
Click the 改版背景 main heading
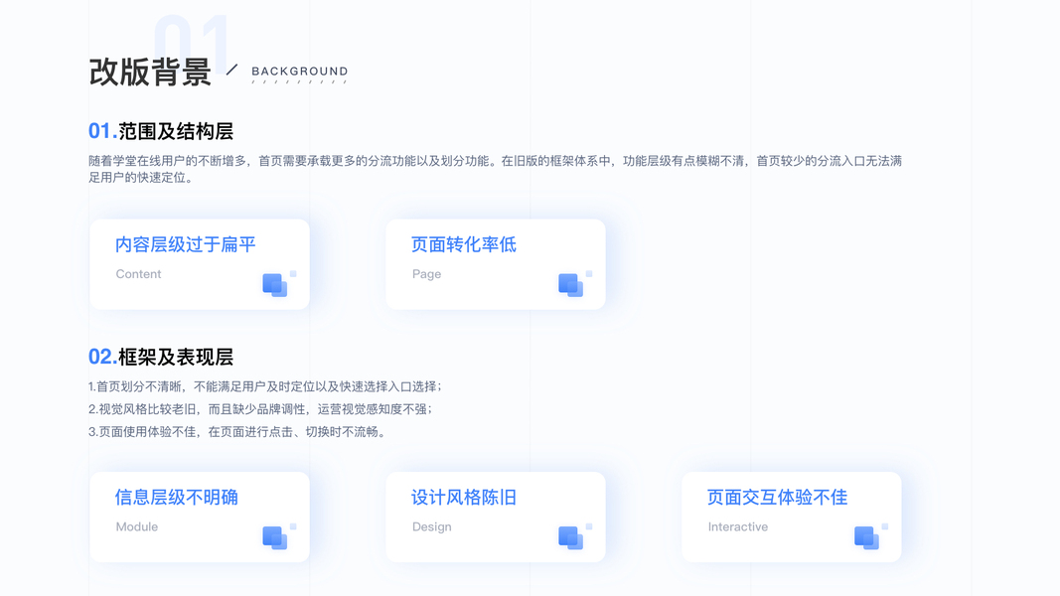click(150, 72)
